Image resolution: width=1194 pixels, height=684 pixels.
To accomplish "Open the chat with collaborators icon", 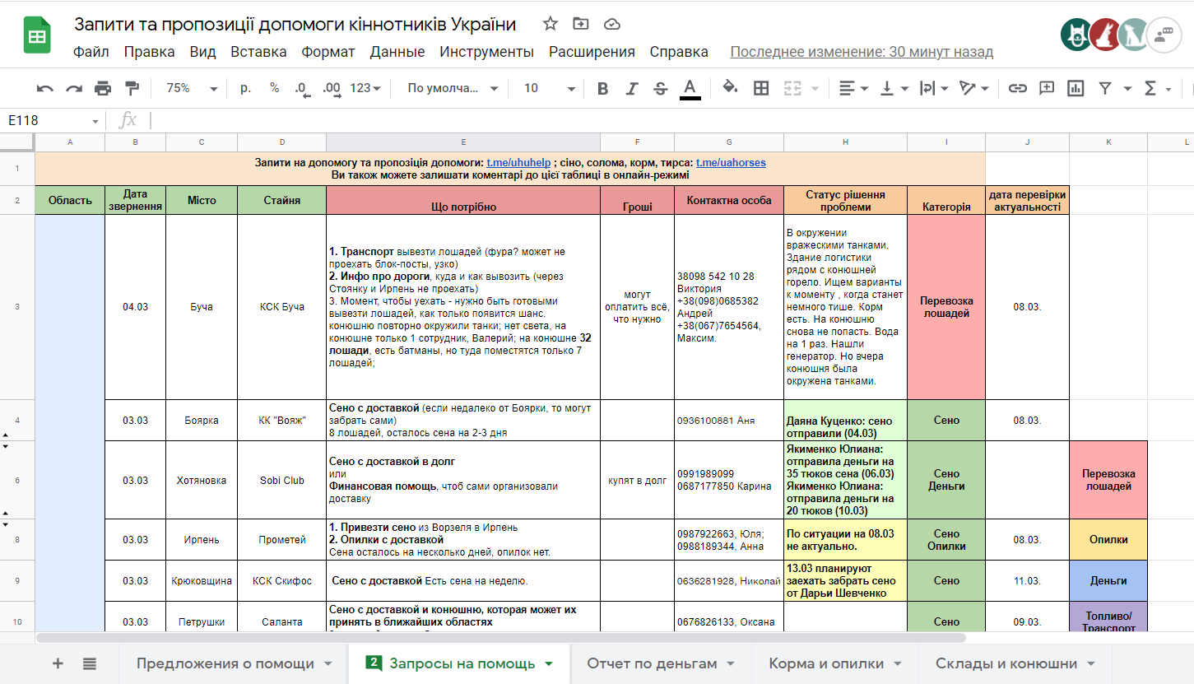I will (1164, 35).
